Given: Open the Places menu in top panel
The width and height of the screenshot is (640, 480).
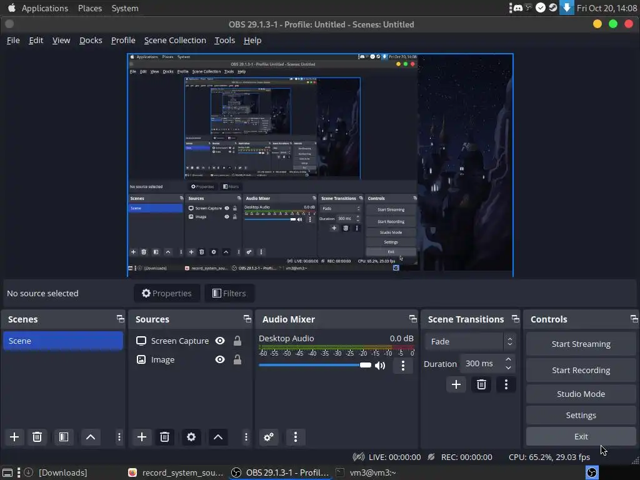Looking at the screenshot, I should point(90,8).
